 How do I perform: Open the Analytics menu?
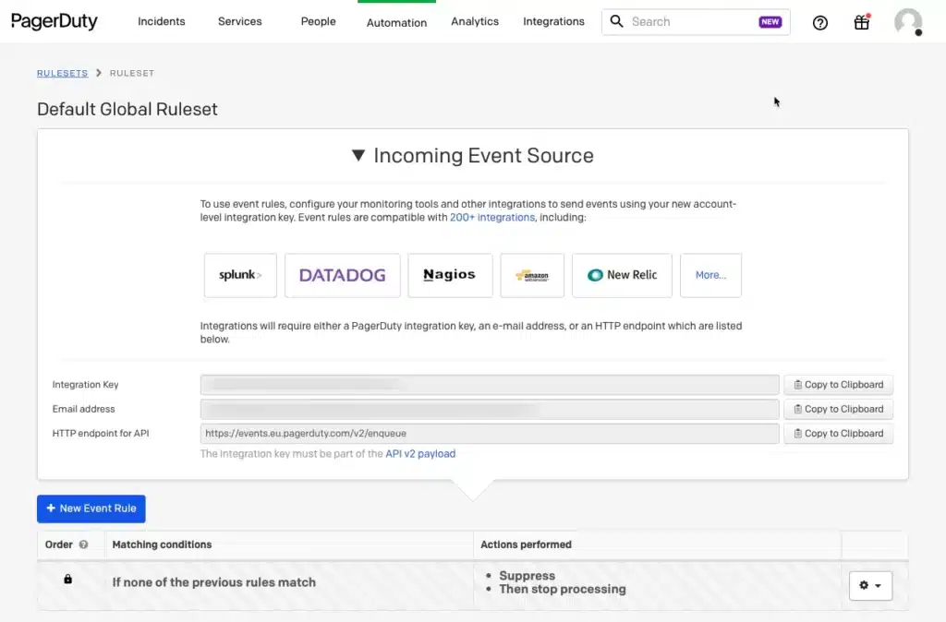pos(475,21)
